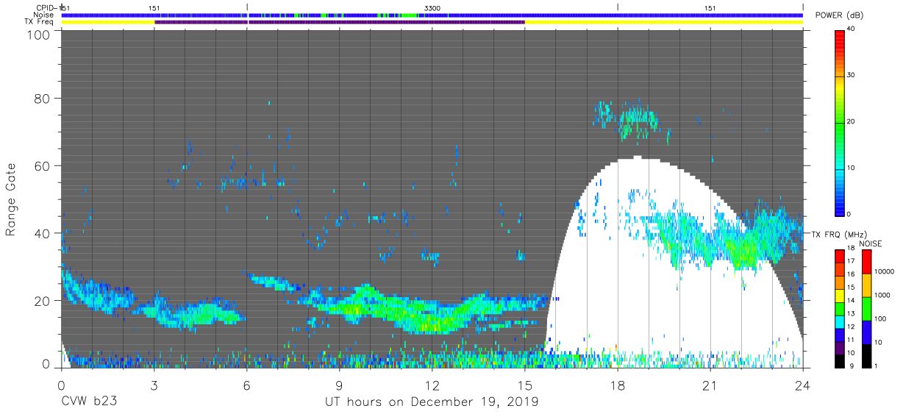The width and height of the screenshot is (903, 417).
Task: Click the 20 tick on Range Gate axis
Action: coord(43,301)
